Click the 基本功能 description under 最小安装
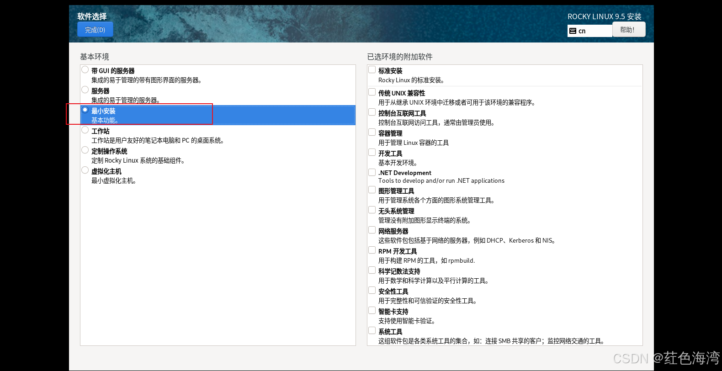The image size is (722, 371). pyautogui.click(x=105, y=120)
